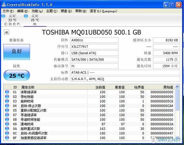Click the CrystalDiskInfo title bar icon
The width and height of the screenshot is (184, 145).
click(x=4, y=5)
